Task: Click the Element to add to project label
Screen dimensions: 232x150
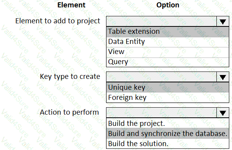Action: [58, 21]
